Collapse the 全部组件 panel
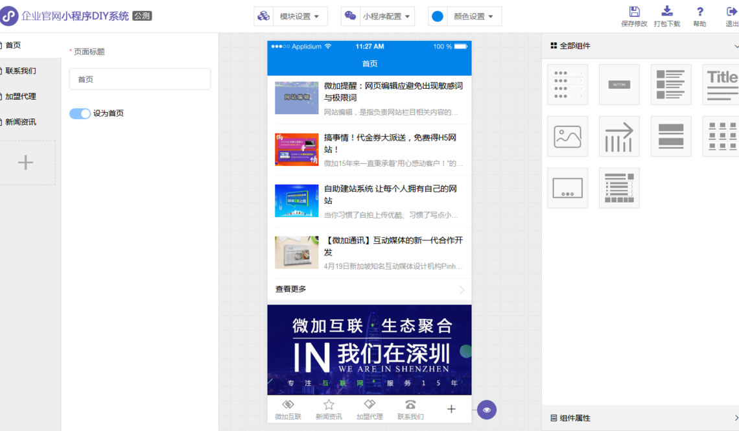 click(736, 46)
